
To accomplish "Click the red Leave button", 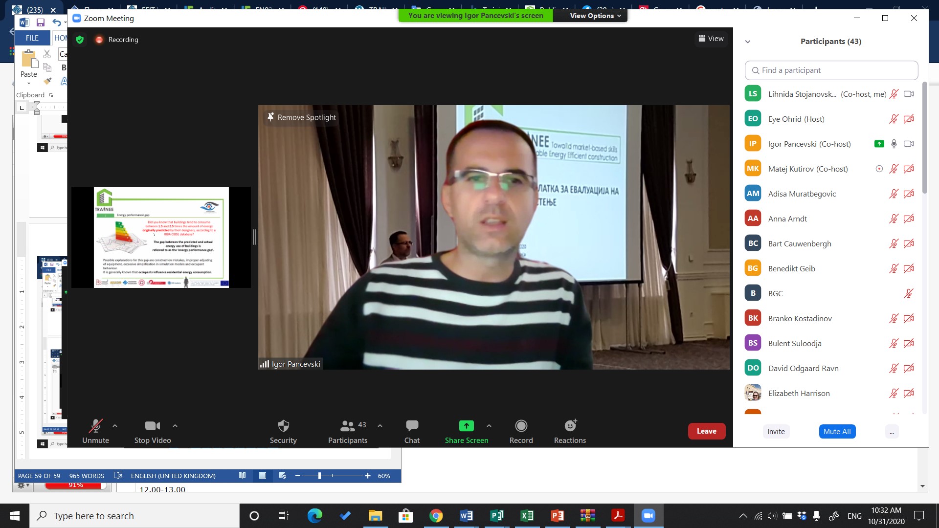I will 706,431.
